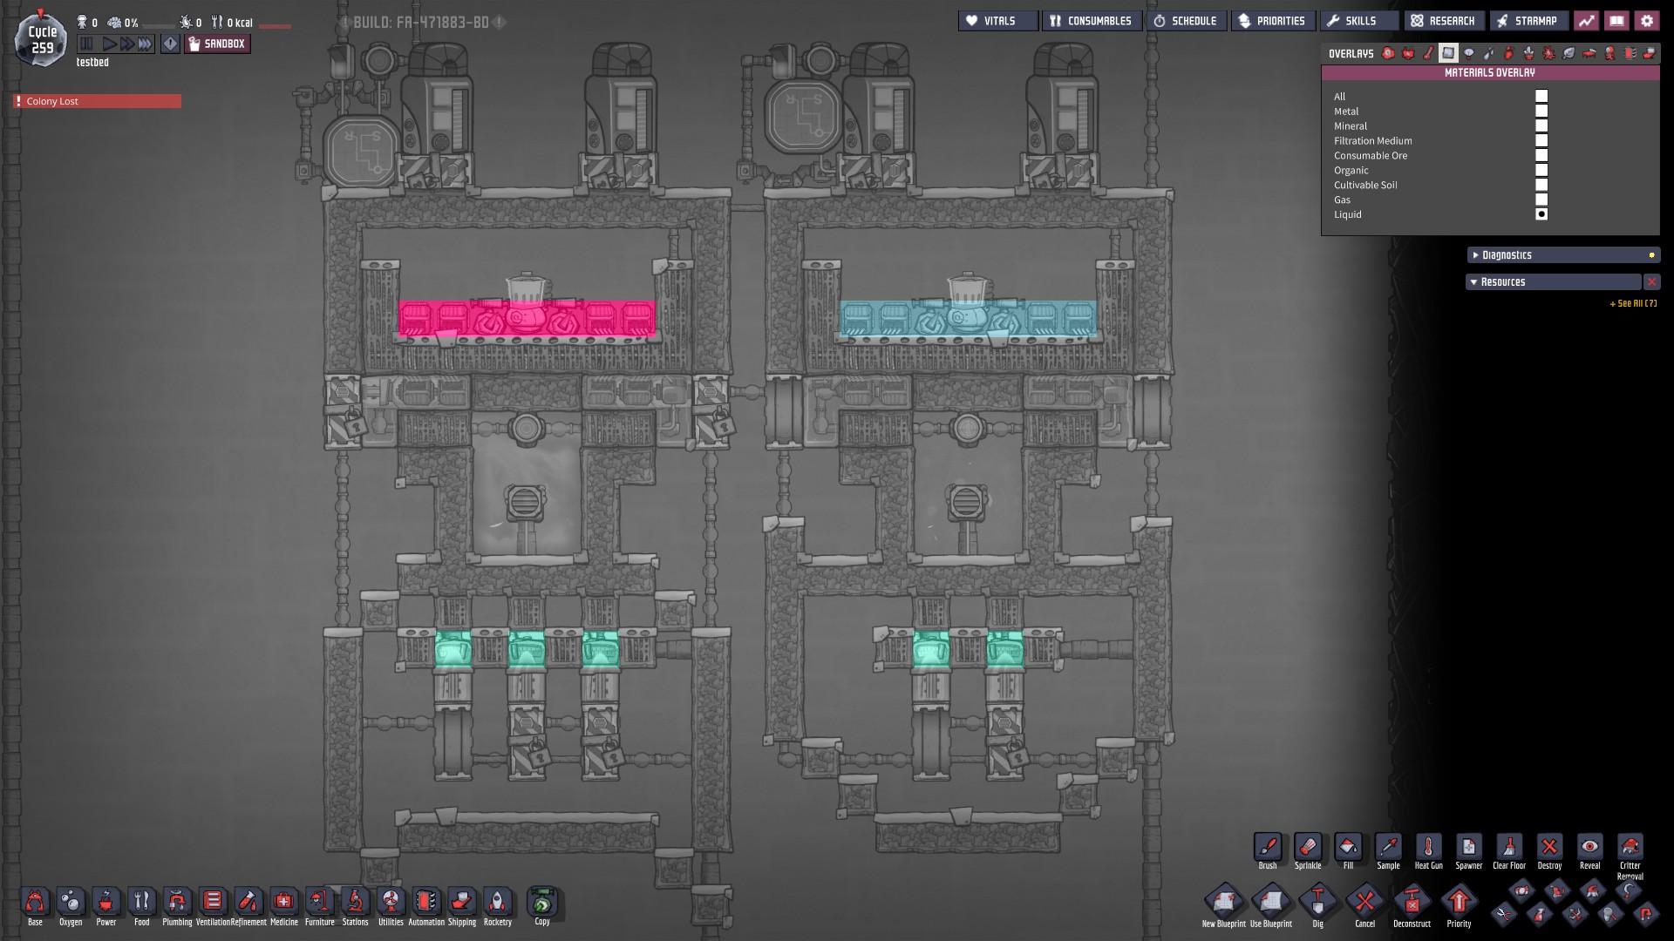Check the Gas materials filter
This screenshot has width=1674, height=941.
coord(1541,200)
